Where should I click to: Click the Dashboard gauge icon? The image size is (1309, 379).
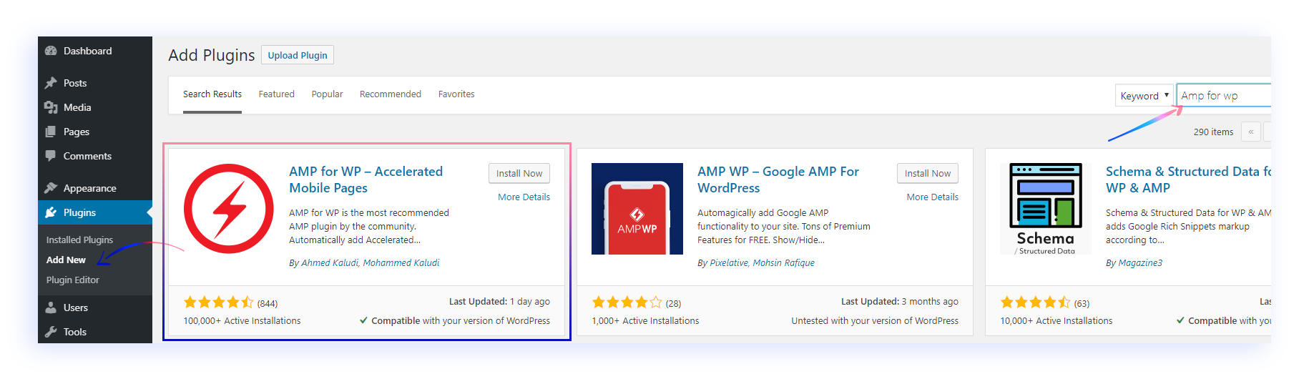click(51, 51)
